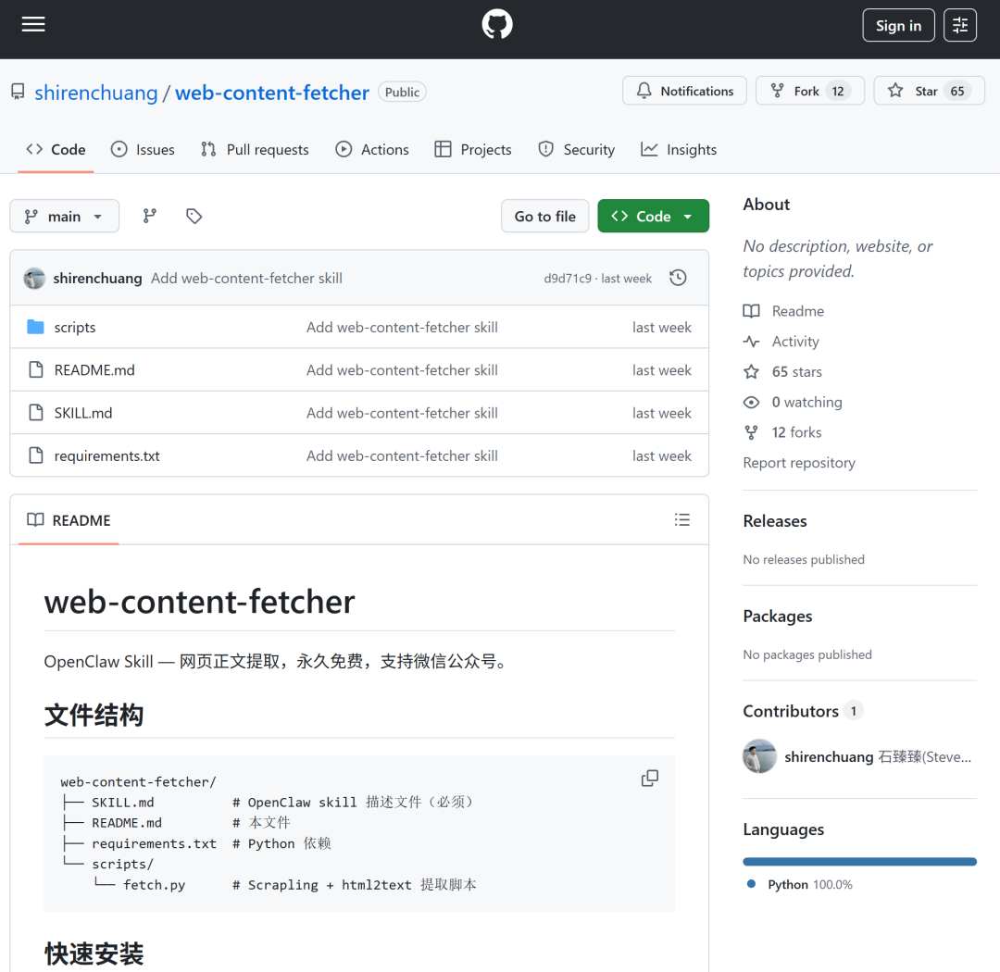This screenshot has width=1000, height=972.
Task: Click the branches icon beside branch selector
Action: 149,216
